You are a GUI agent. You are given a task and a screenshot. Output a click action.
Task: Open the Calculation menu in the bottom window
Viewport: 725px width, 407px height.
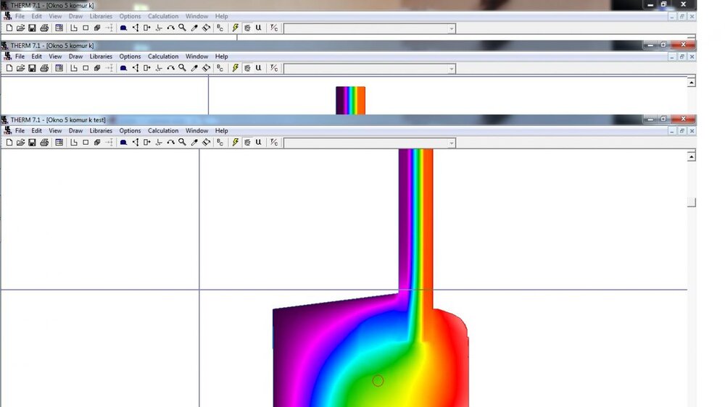(163, 131)
